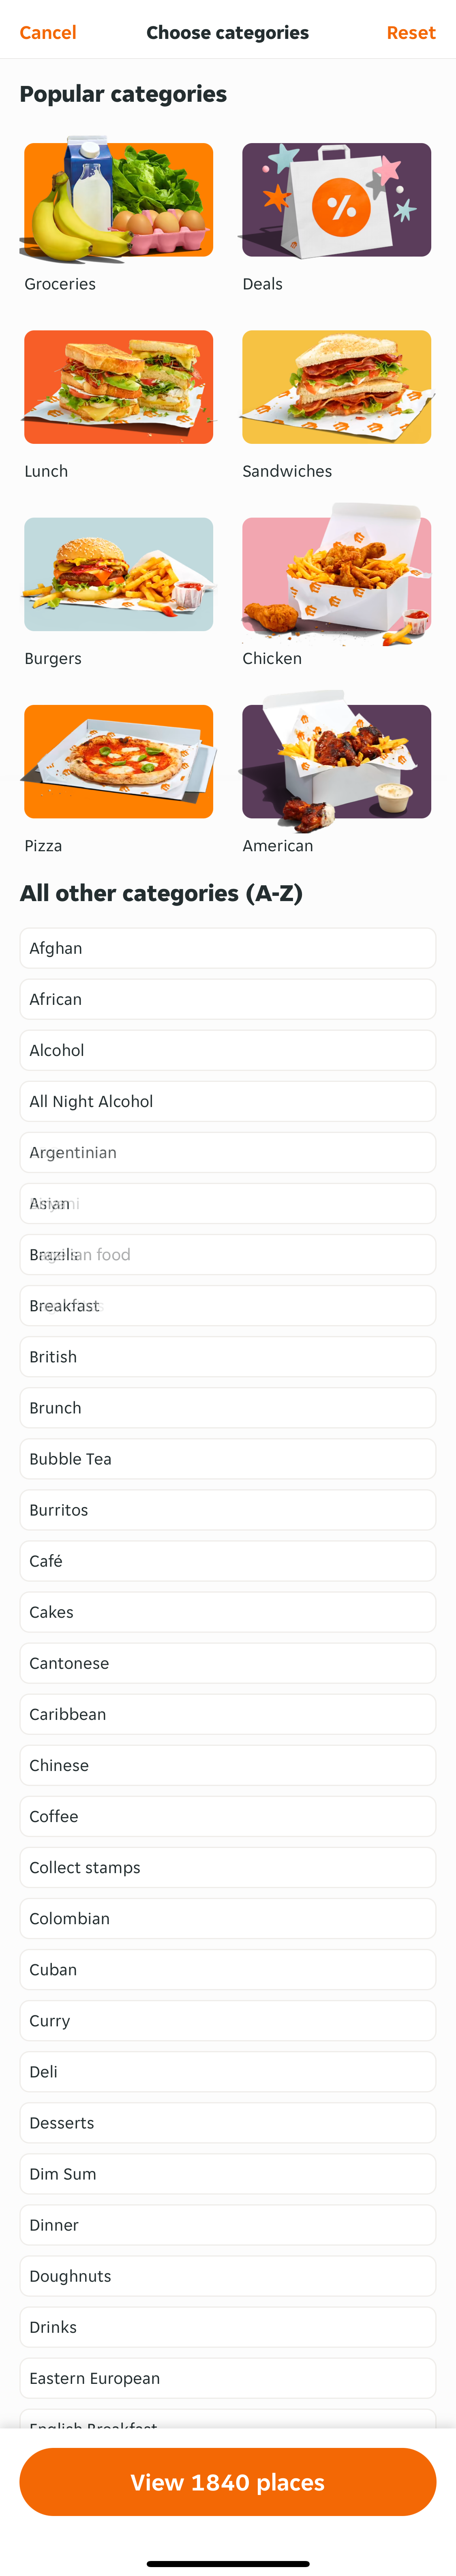The height and width of the screenshot is (2576, 456).
Task: Select the Groceries category tile
Action: pos(118,199)
